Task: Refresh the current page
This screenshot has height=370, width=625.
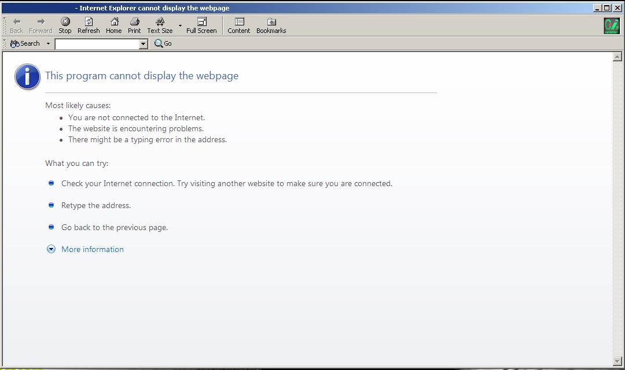Action: click(89, 25)
